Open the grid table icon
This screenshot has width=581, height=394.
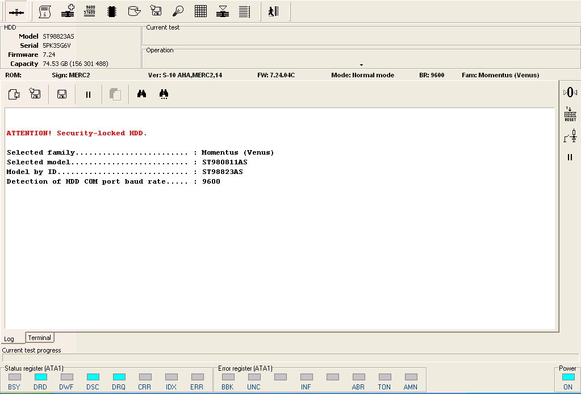point(200,11)
